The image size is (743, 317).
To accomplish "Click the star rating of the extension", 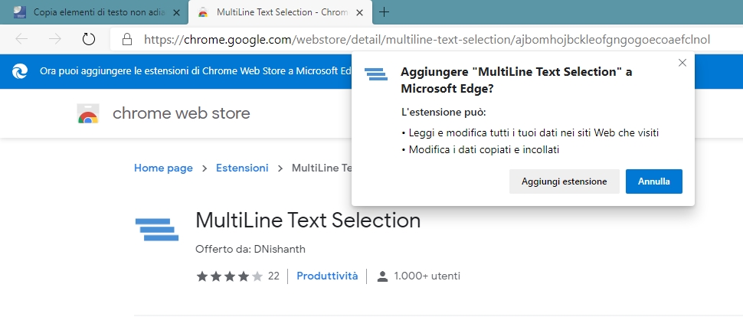I will [230, 276].
